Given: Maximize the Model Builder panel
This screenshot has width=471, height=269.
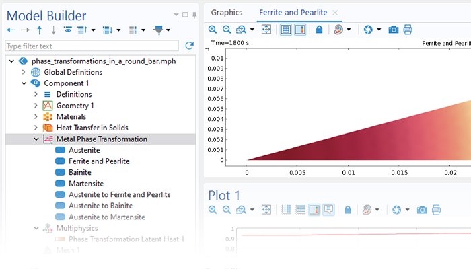Looking at the screenshot, I should click(185, 15).
